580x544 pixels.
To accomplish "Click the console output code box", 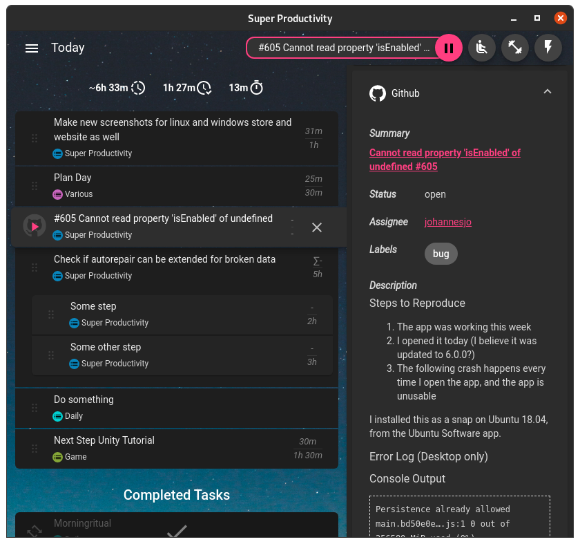I will (459, 516).
